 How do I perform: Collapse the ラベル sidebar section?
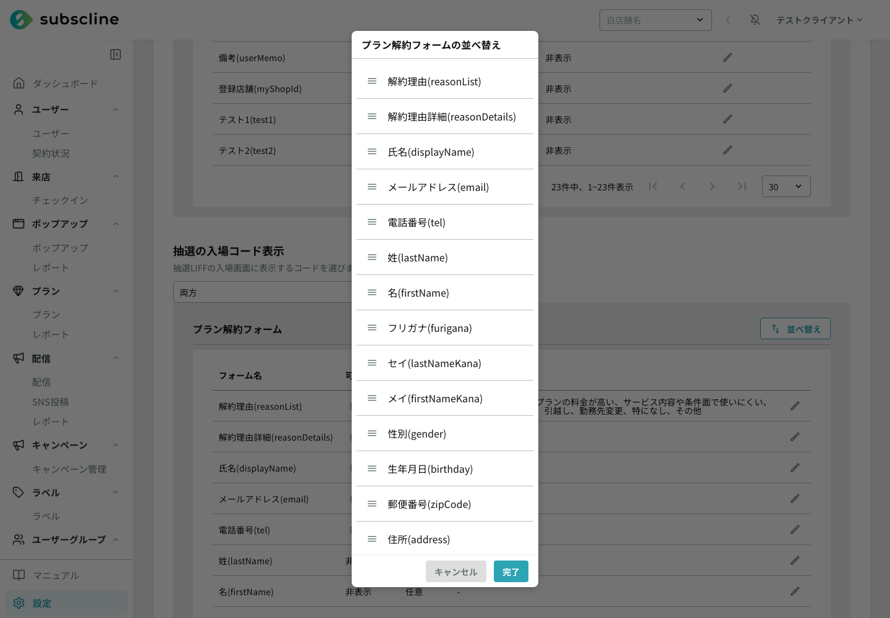pos(116,493)
